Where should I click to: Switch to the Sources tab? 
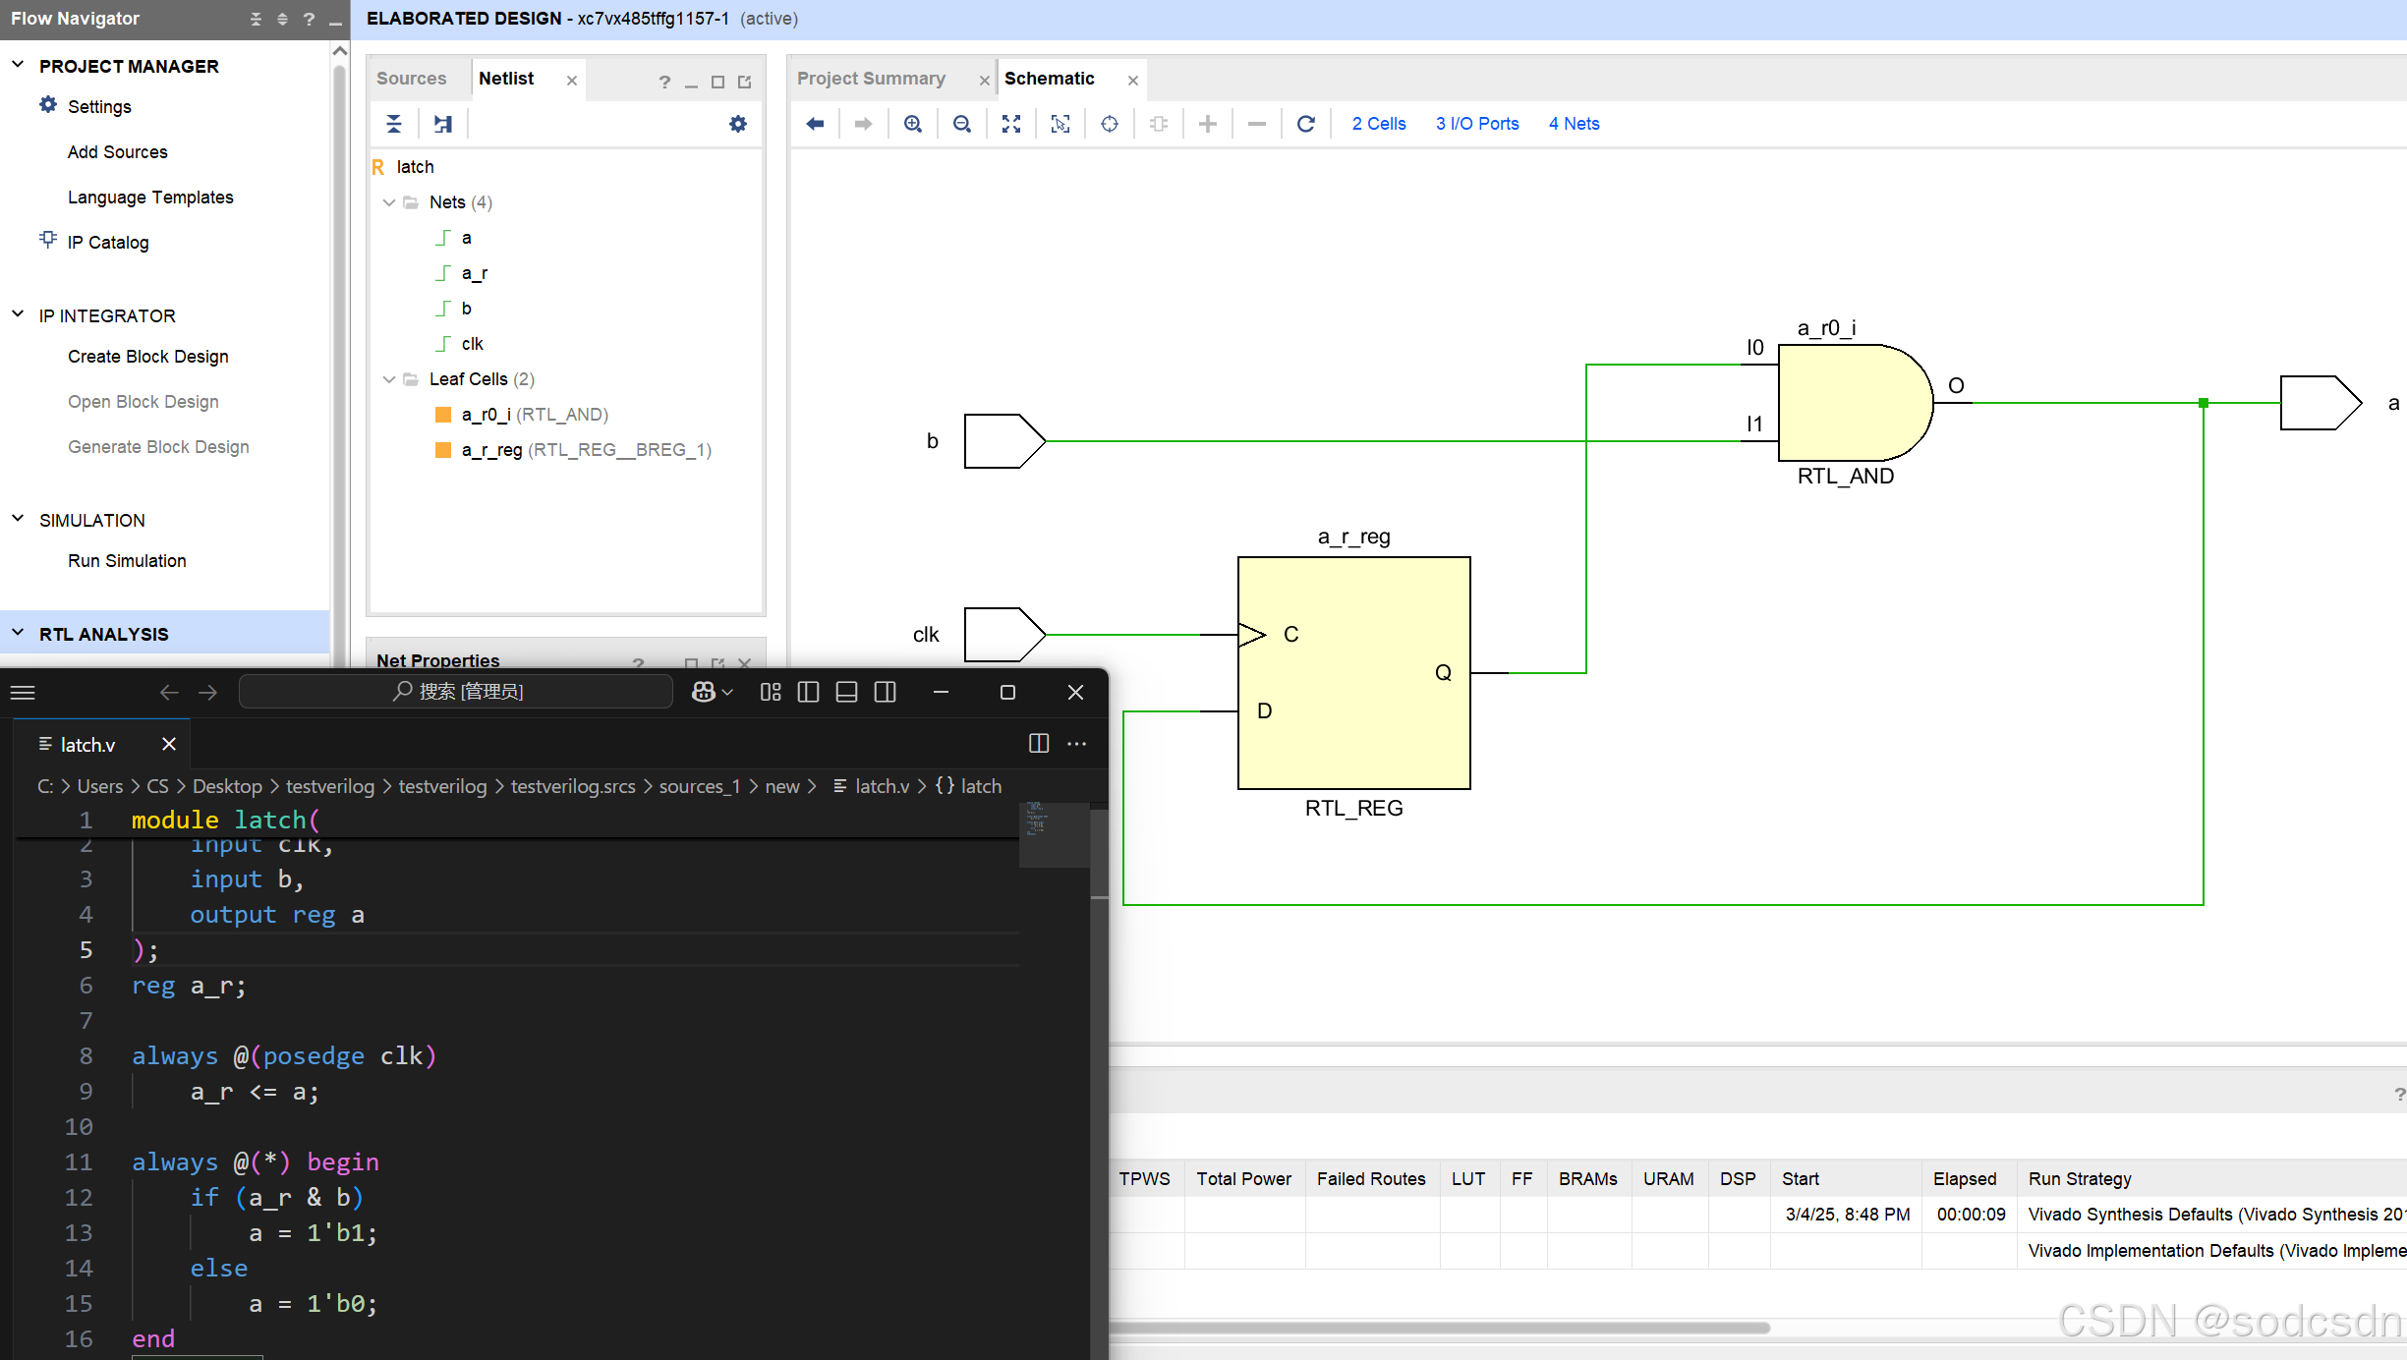point(411,79)
